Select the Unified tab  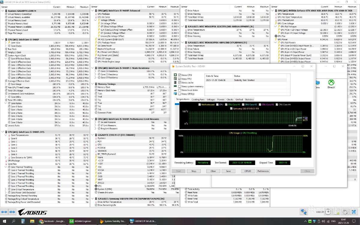click(x=239, y=99)
